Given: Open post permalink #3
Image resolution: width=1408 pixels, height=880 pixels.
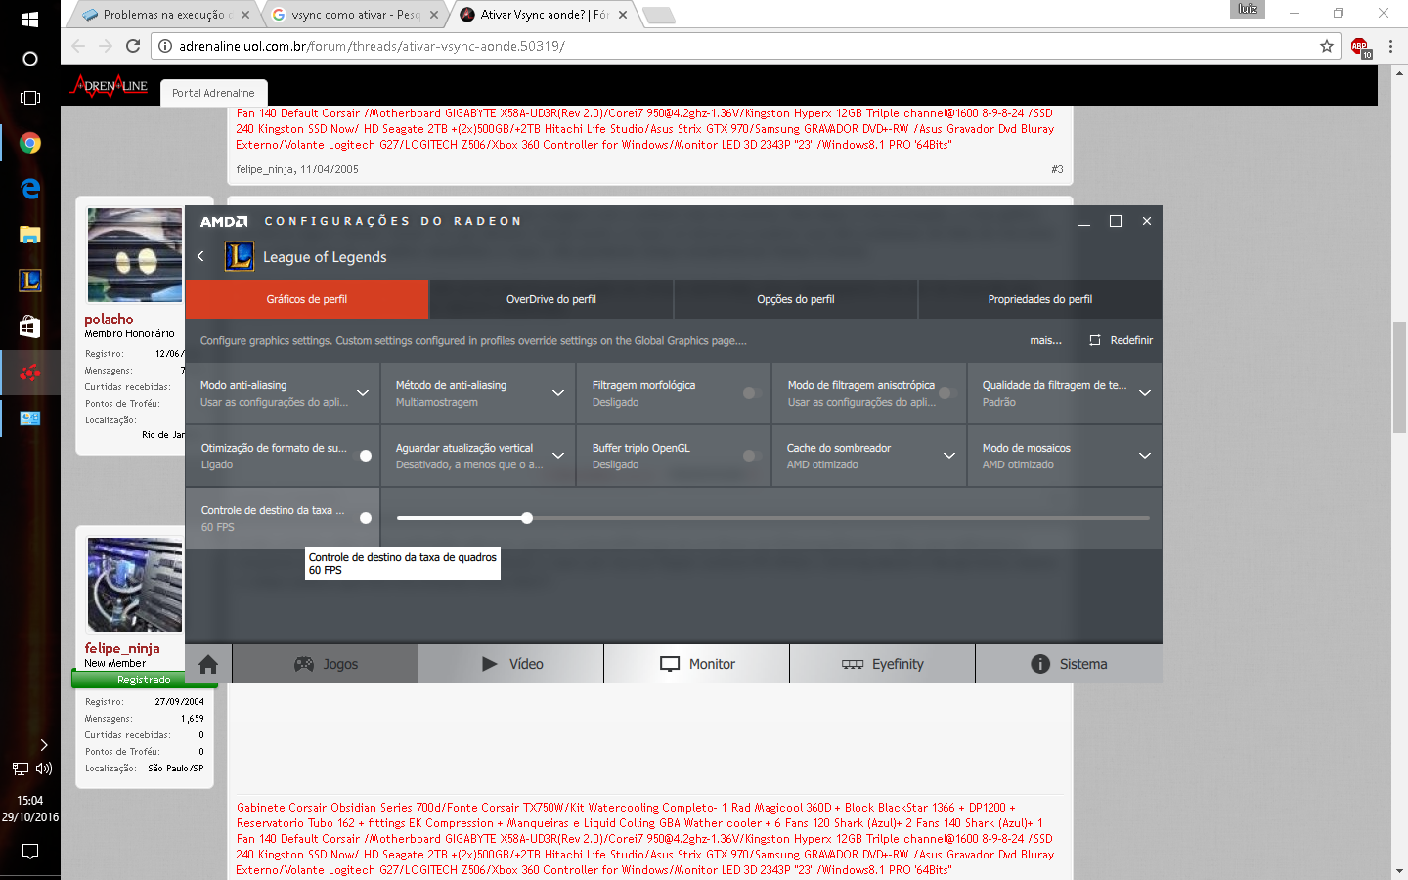Looking at the screenshot, I should (x=1057, y=169).
